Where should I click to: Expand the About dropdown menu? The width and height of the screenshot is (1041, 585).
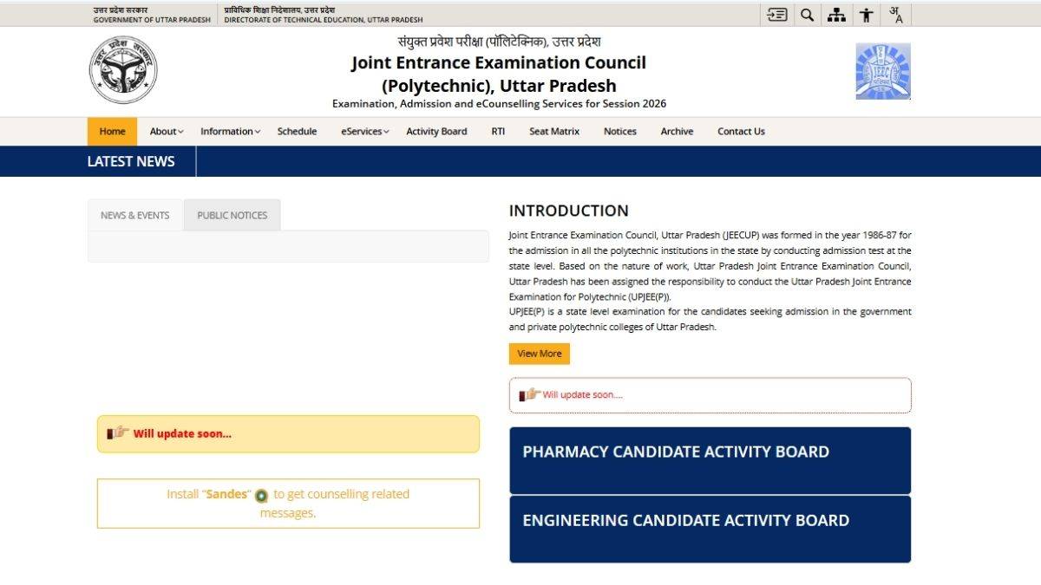click(x=167, y=132)
